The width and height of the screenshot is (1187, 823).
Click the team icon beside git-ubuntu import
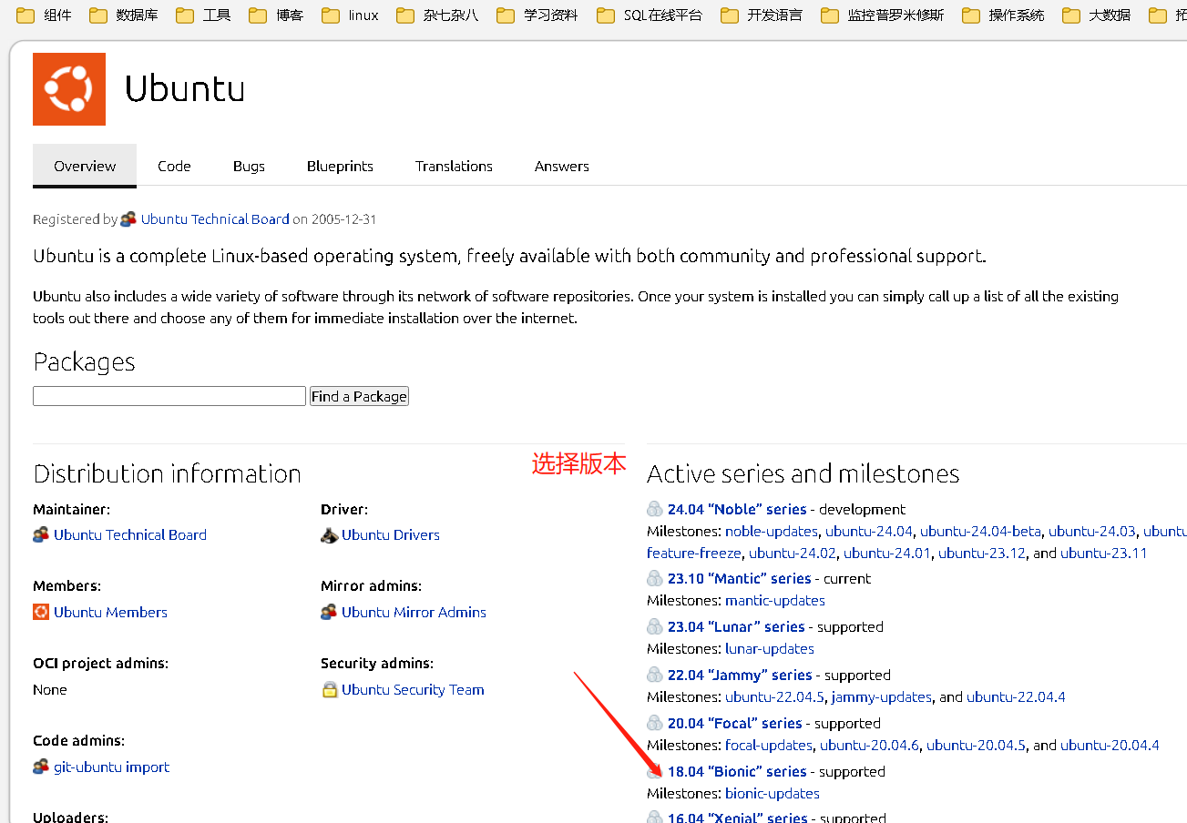click(x=41, y=767)
